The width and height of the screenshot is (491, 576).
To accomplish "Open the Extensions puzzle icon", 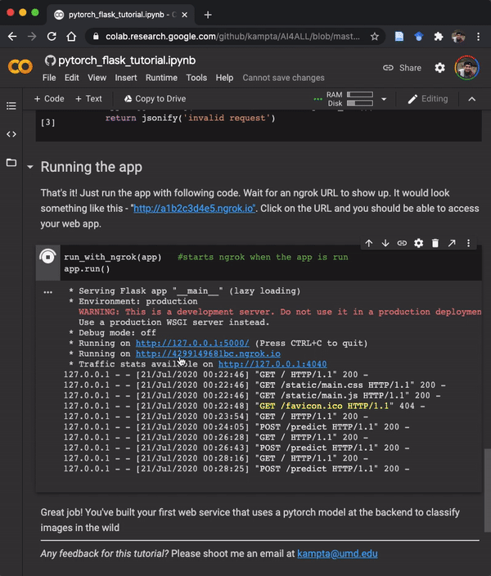I will 438,36.
